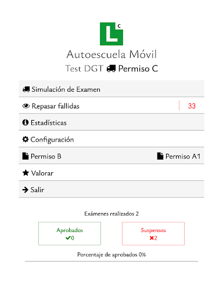
Task: Open the Estadísticas section
Action: click(x=111, y=122)
